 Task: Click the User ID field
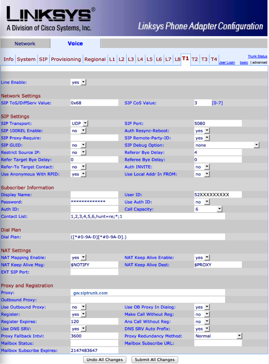tap(218, 195)
